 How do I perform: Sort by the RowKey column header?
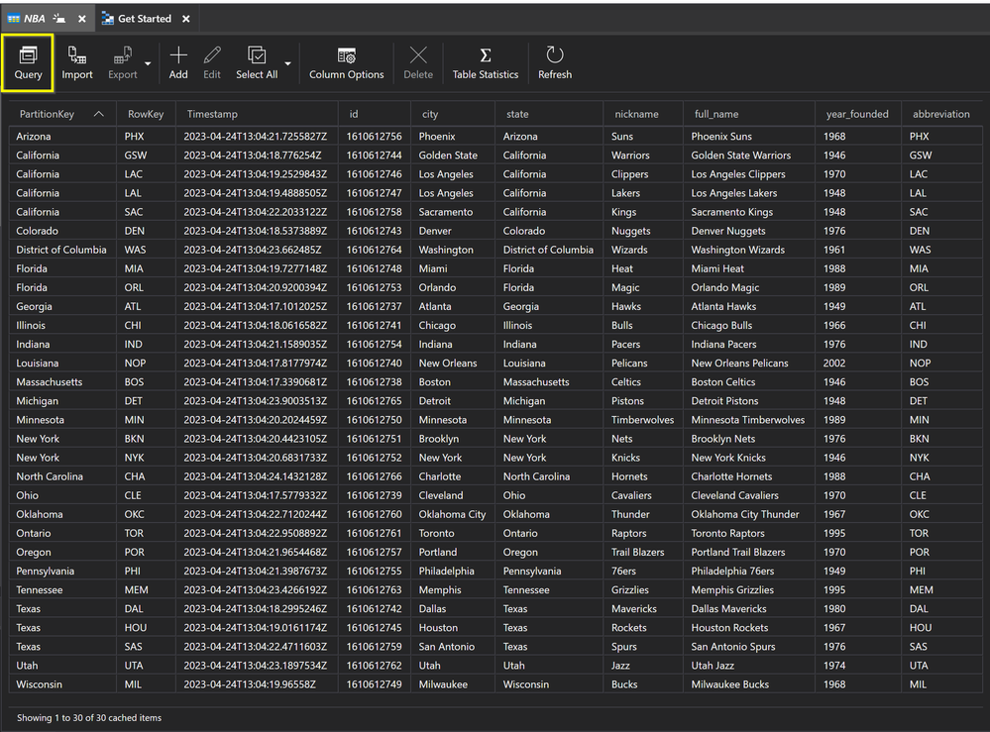(x=146, y=114)
